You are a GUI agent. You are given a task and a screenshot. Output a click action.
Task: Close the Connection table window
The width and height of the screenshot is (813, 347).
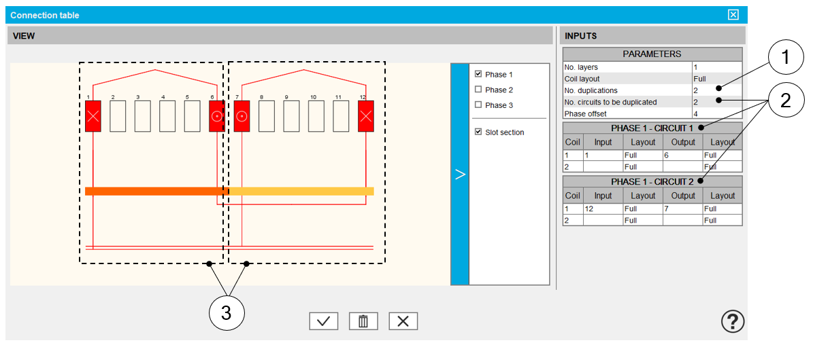tap(733, 15)
